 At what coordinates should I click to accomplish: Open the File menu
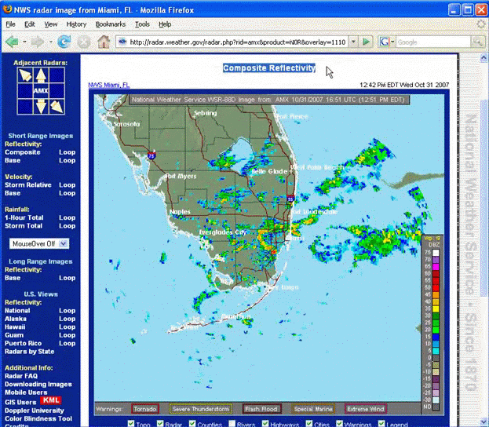pos(10,24)
